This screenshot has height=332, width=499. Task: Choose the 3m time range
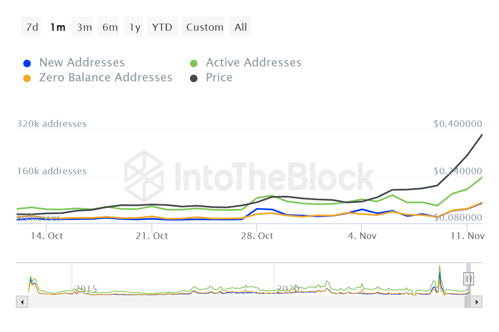pos(84,27)
